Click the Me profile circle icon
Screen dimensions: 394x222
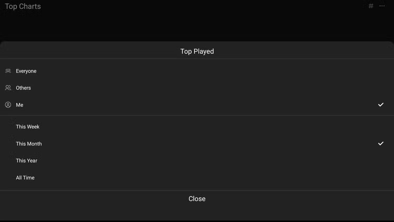8,105
